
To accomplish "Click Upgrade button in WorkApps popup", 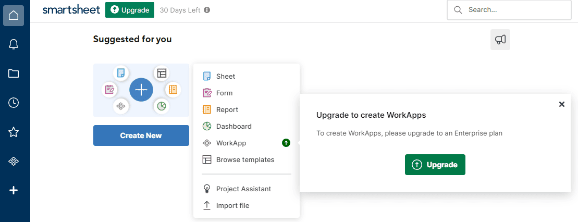I will (x=435, y=165).
